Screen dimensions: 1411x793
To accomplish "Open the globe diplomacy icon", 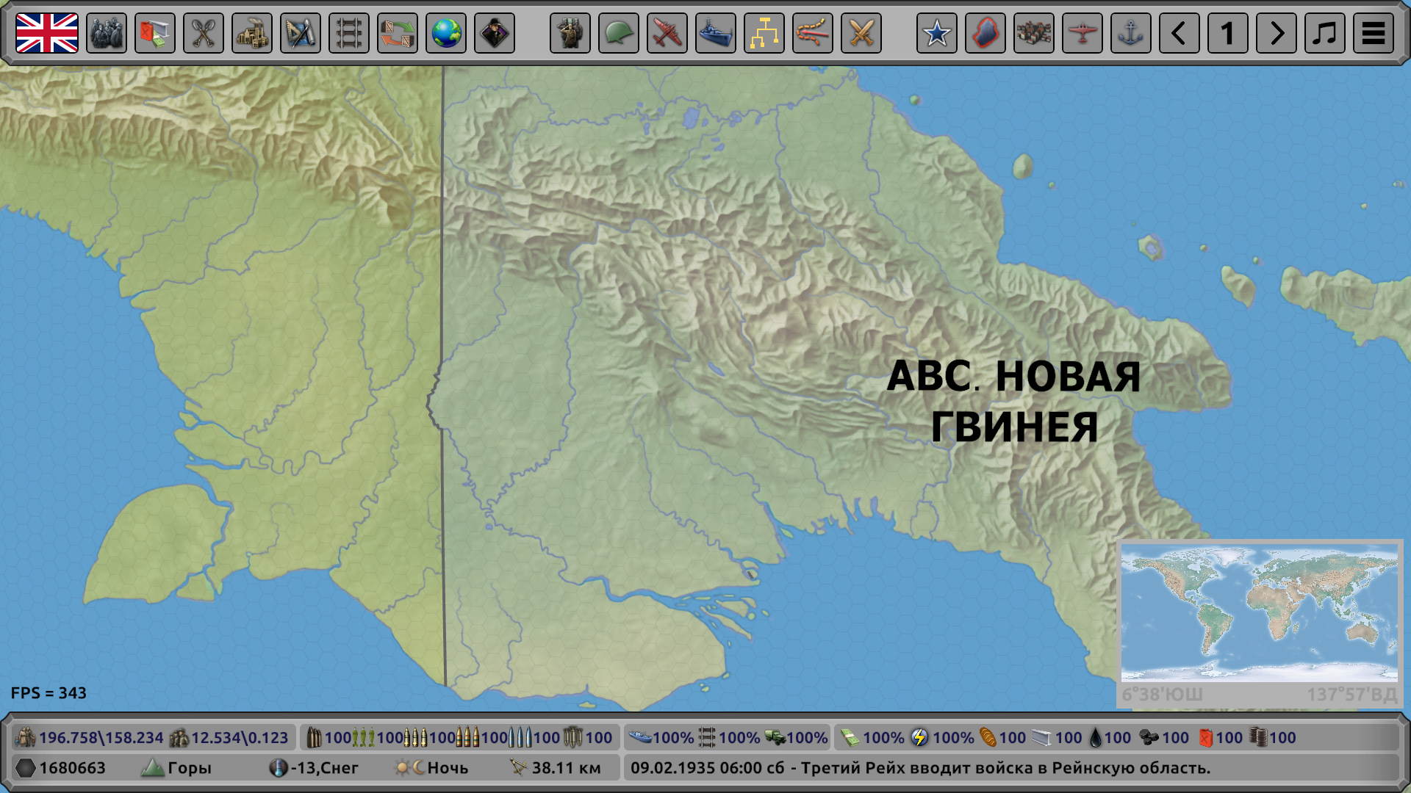I will pos(446,33).
